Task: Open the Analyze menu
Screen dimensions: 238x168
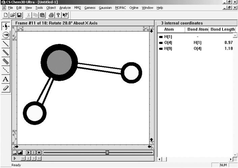Action: click(x=65, y=8)
